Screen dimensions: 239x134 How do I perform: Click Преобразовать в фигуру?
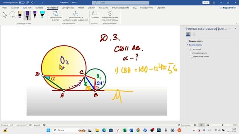point(56,16)
